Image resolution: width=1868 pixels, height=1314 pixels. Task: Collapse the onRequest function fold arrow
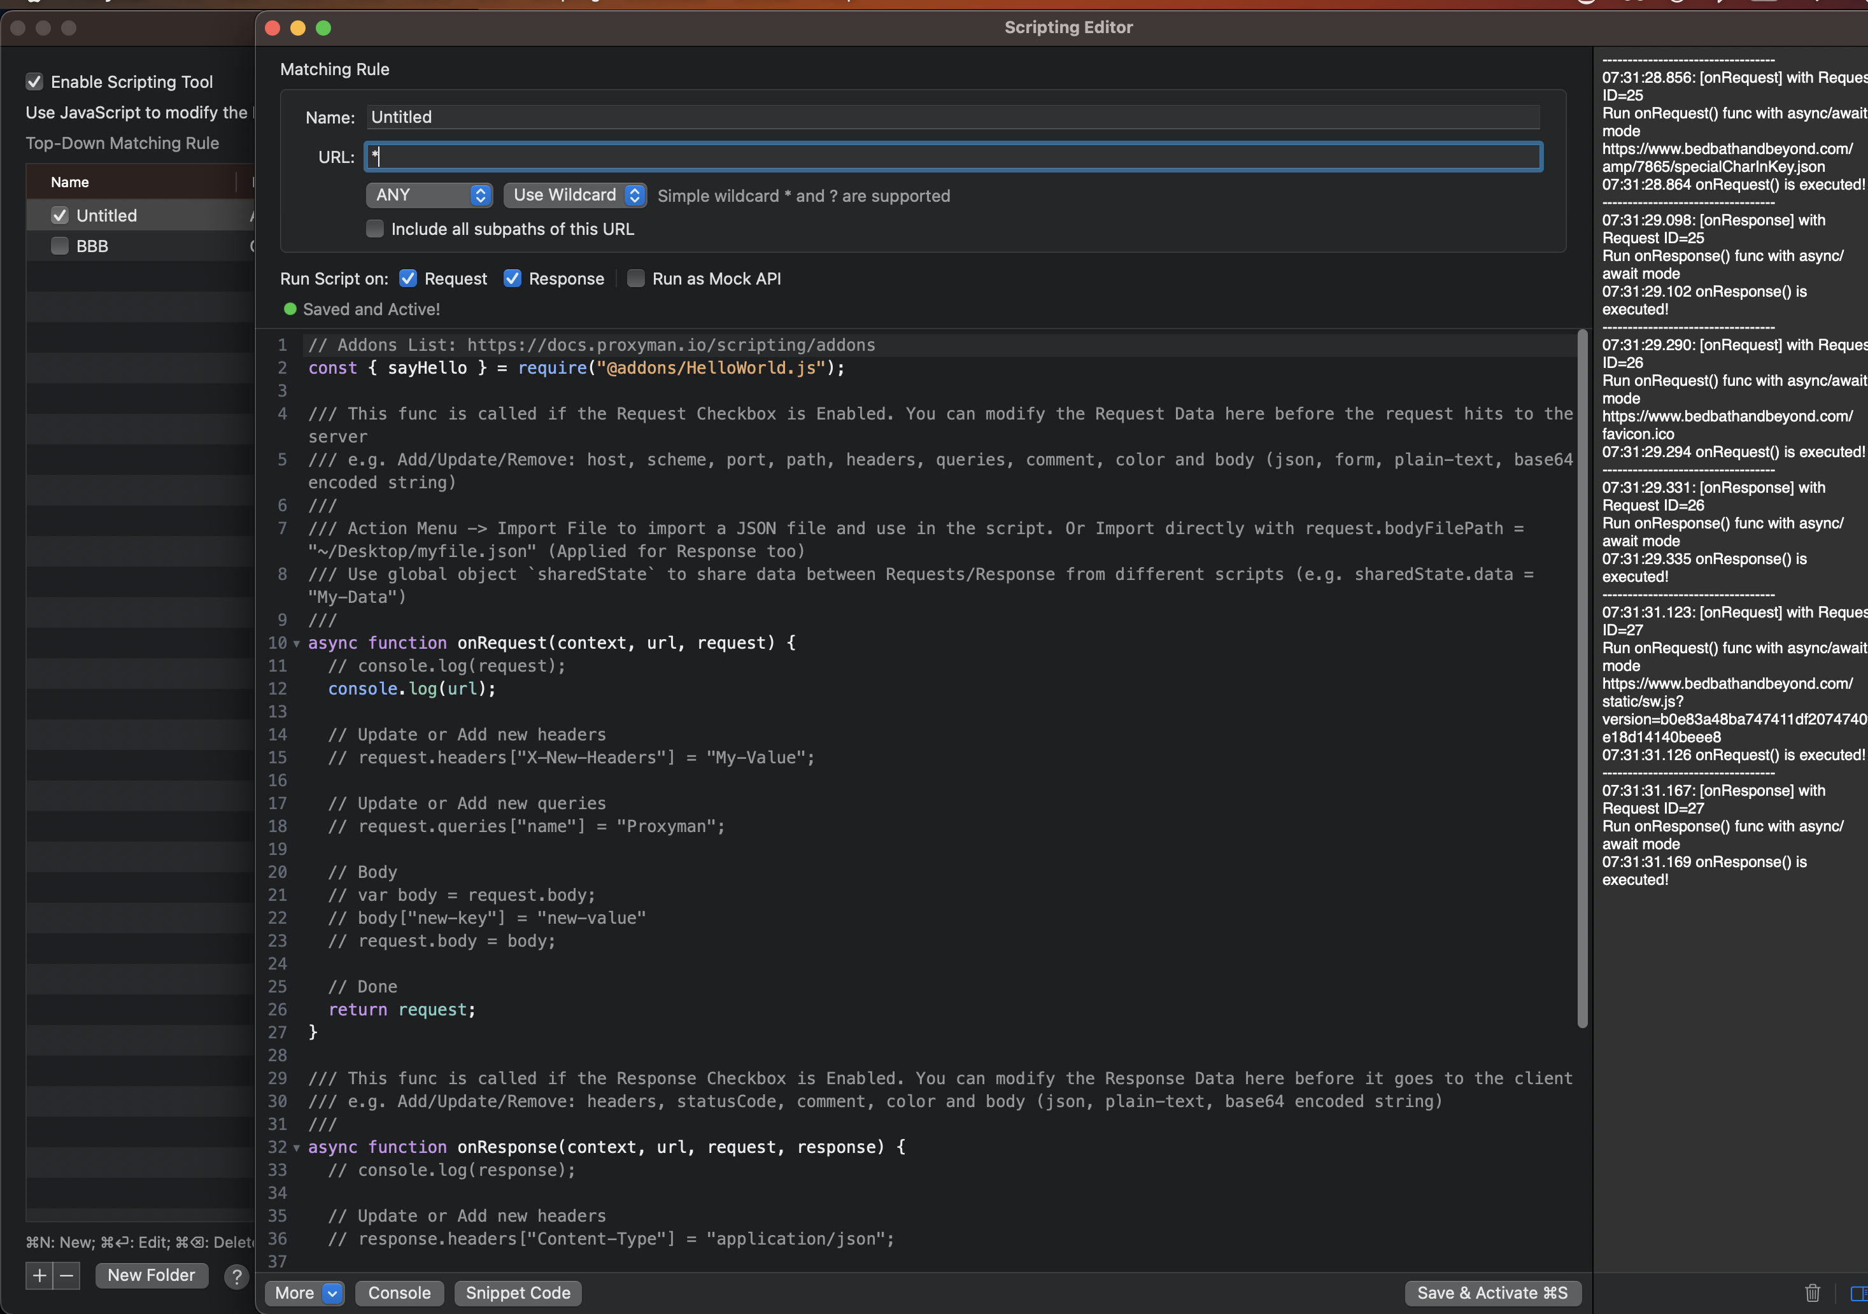297,644
